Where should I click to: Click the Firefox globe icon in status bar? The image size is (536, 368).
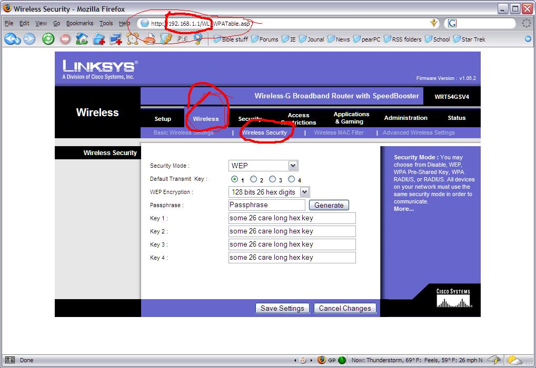tap(321, 360)
